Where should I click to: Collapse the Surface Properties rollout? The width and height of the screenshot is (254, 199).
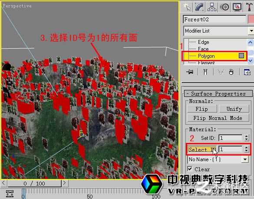[218, 94]
